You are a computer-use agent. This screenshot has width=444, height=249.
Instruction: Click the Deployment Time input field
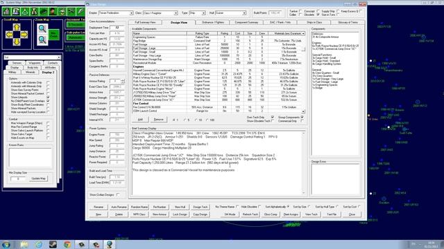[x=117, y=28]
